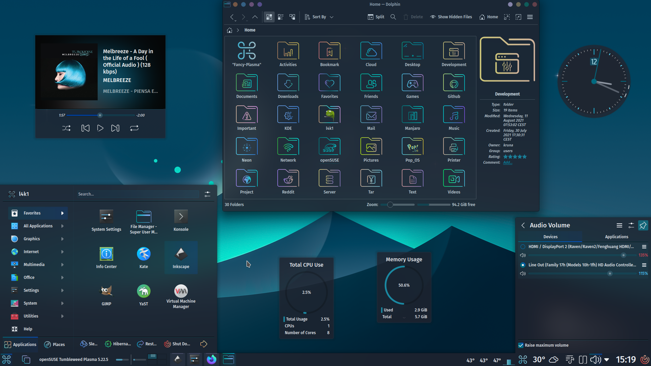Open the Manjaro folder

click(412, 118)
